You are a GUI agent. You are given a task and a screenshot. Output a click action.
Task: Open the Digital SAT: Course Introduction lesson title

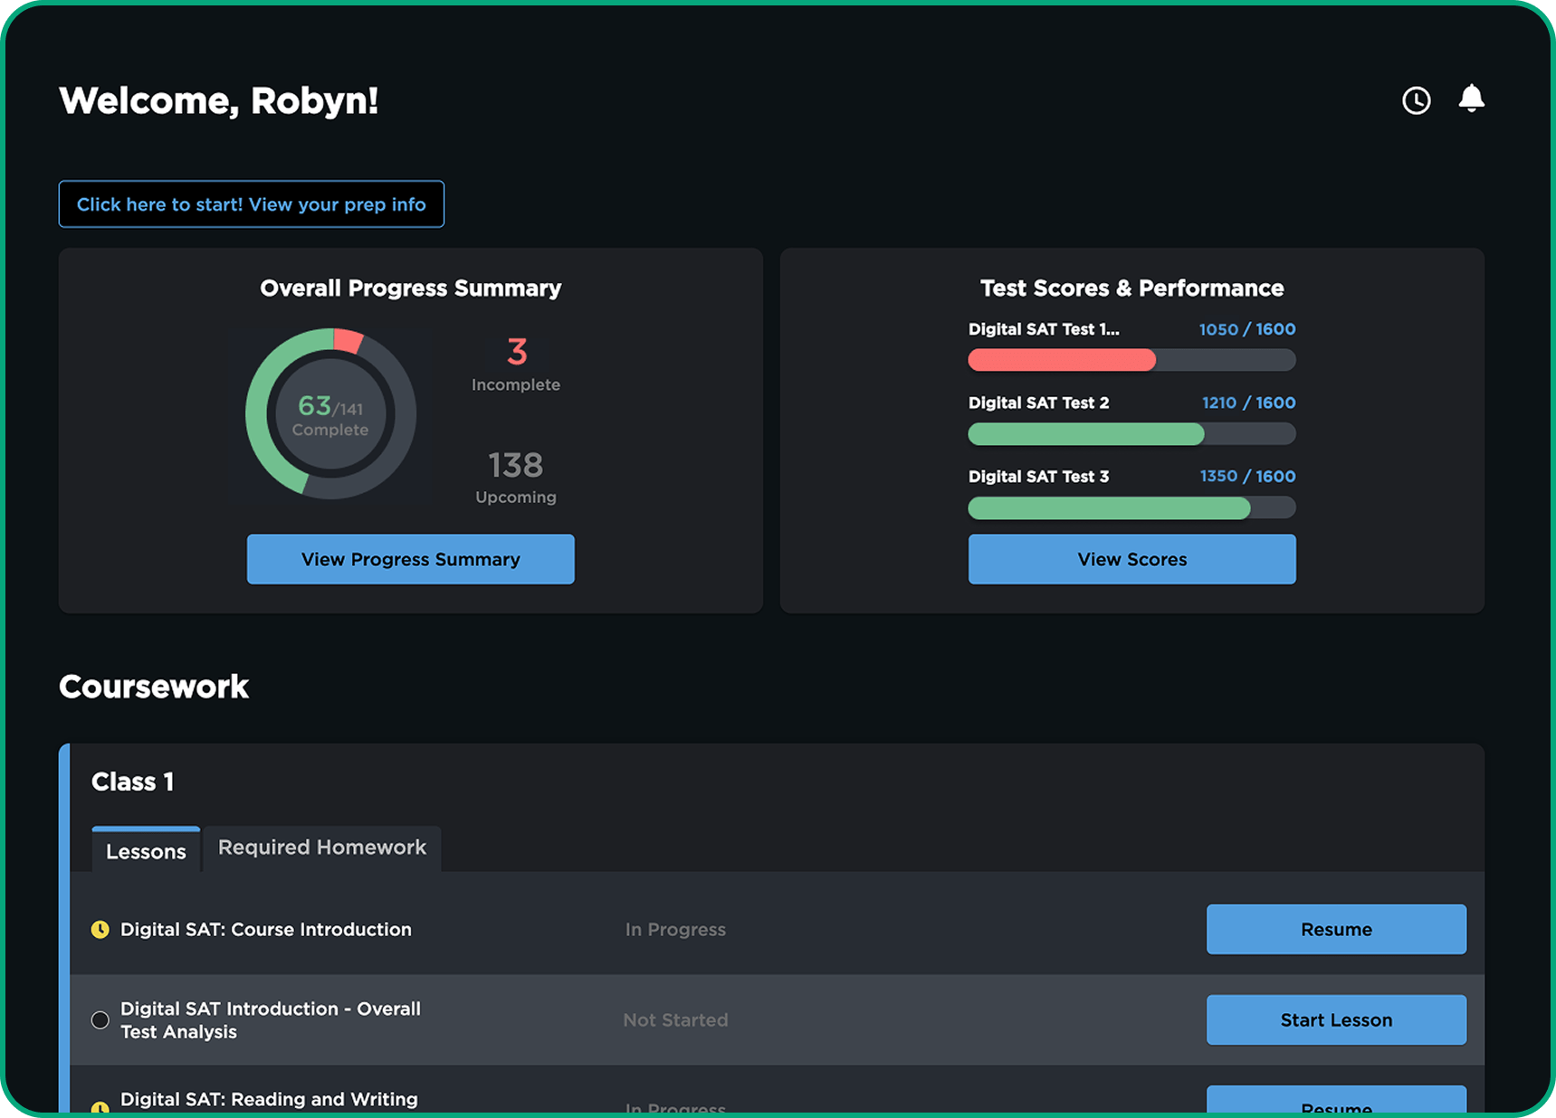265,930
